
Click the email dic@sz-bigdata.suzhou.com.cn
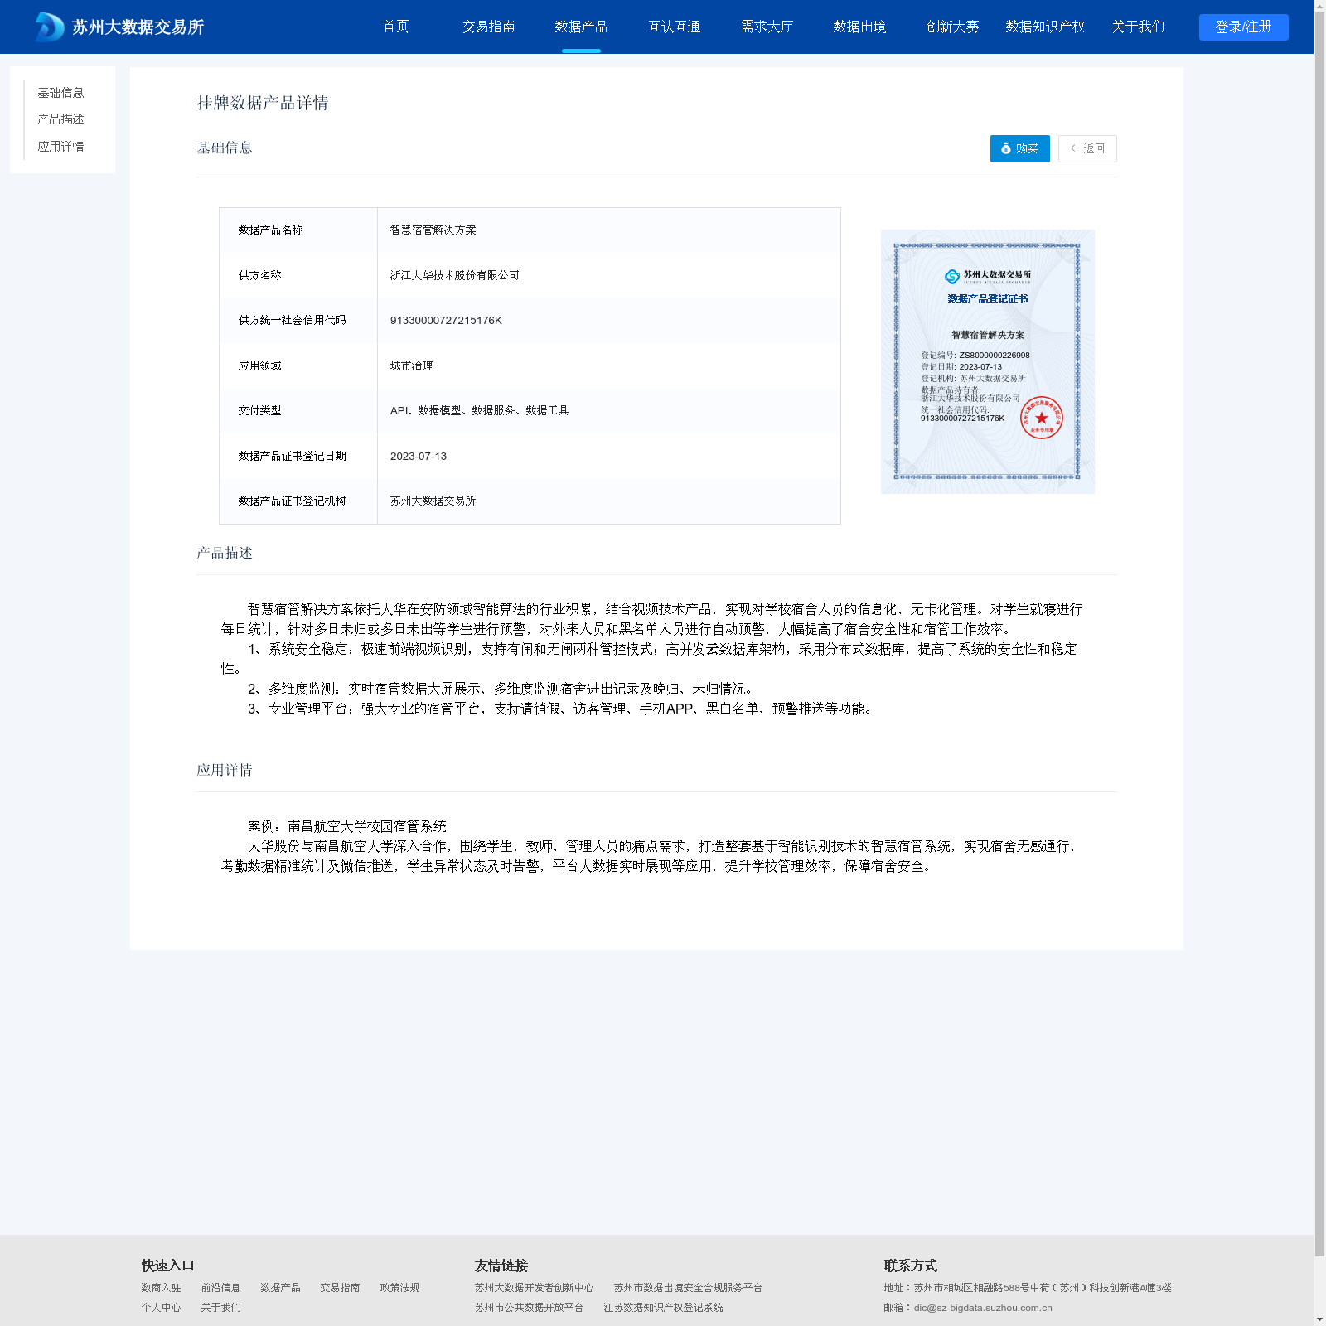983,1308
